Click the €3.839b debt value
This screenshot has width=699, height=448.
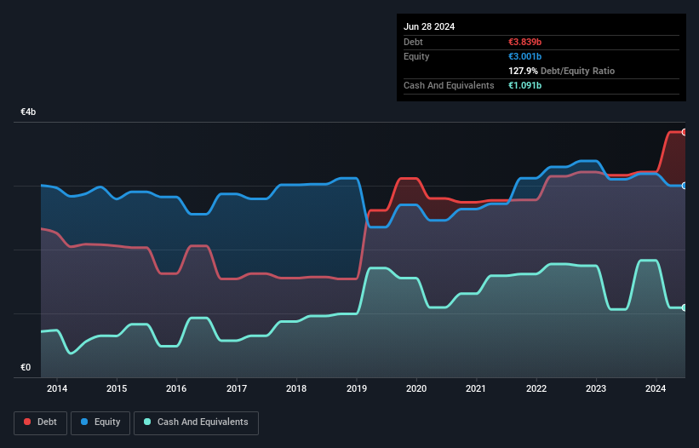524,42
